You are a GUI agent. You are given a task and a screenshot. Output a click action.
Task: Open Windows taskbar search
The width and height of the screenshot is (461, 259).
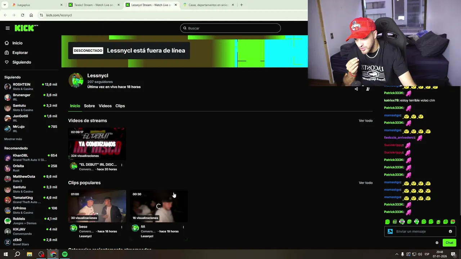coord(17,254)
